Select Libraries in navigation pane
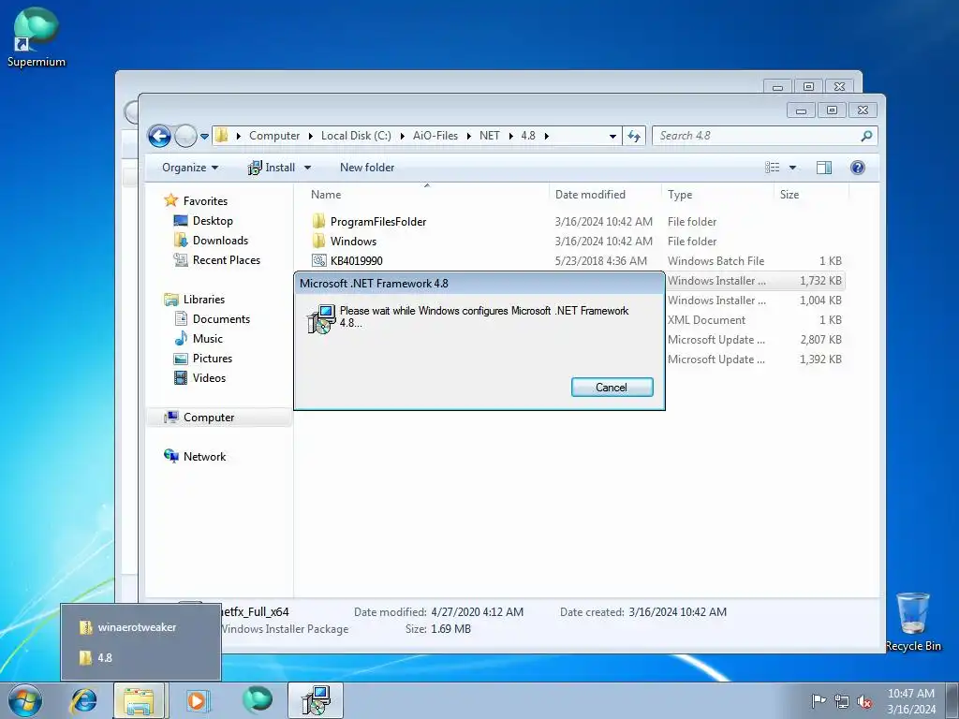The image size is (959, 719). pyautogui.click(x=203, y=299)
